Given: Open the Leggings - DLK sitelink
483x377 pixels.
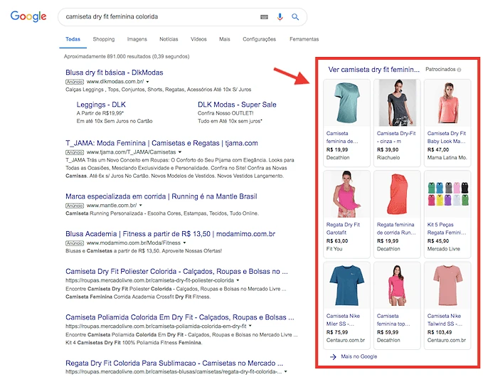Looking at the screenshot, I should (x=101, y=105).
